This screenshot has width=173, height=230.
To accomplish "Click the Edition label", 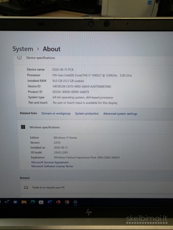I will coord(35,137).
